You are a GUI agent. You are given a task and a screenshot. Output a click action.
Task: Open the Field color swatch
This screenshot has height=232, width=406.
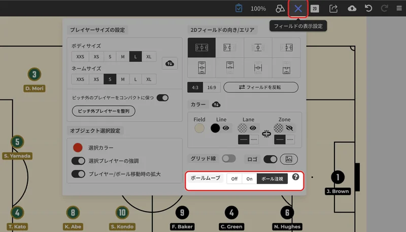199,128
